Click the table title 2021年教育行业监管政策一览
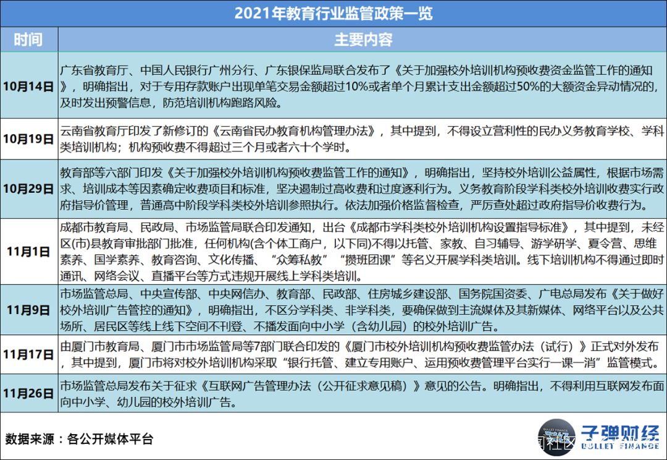This screenshot has height=460, width=667. (x=333, y=13)
